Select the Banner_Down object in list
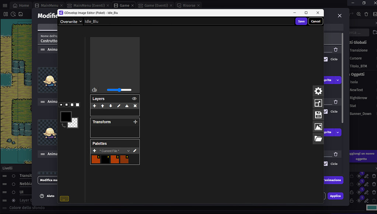Image resolution: width=377 pixels, height=214 pixels. pyautogui.click(x=360, y=114)
